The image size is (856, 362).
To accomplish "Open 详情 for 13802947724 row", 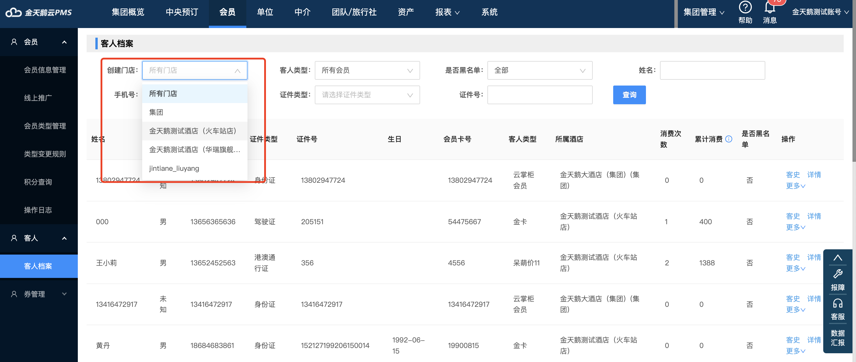I will (x=814, y=175).
